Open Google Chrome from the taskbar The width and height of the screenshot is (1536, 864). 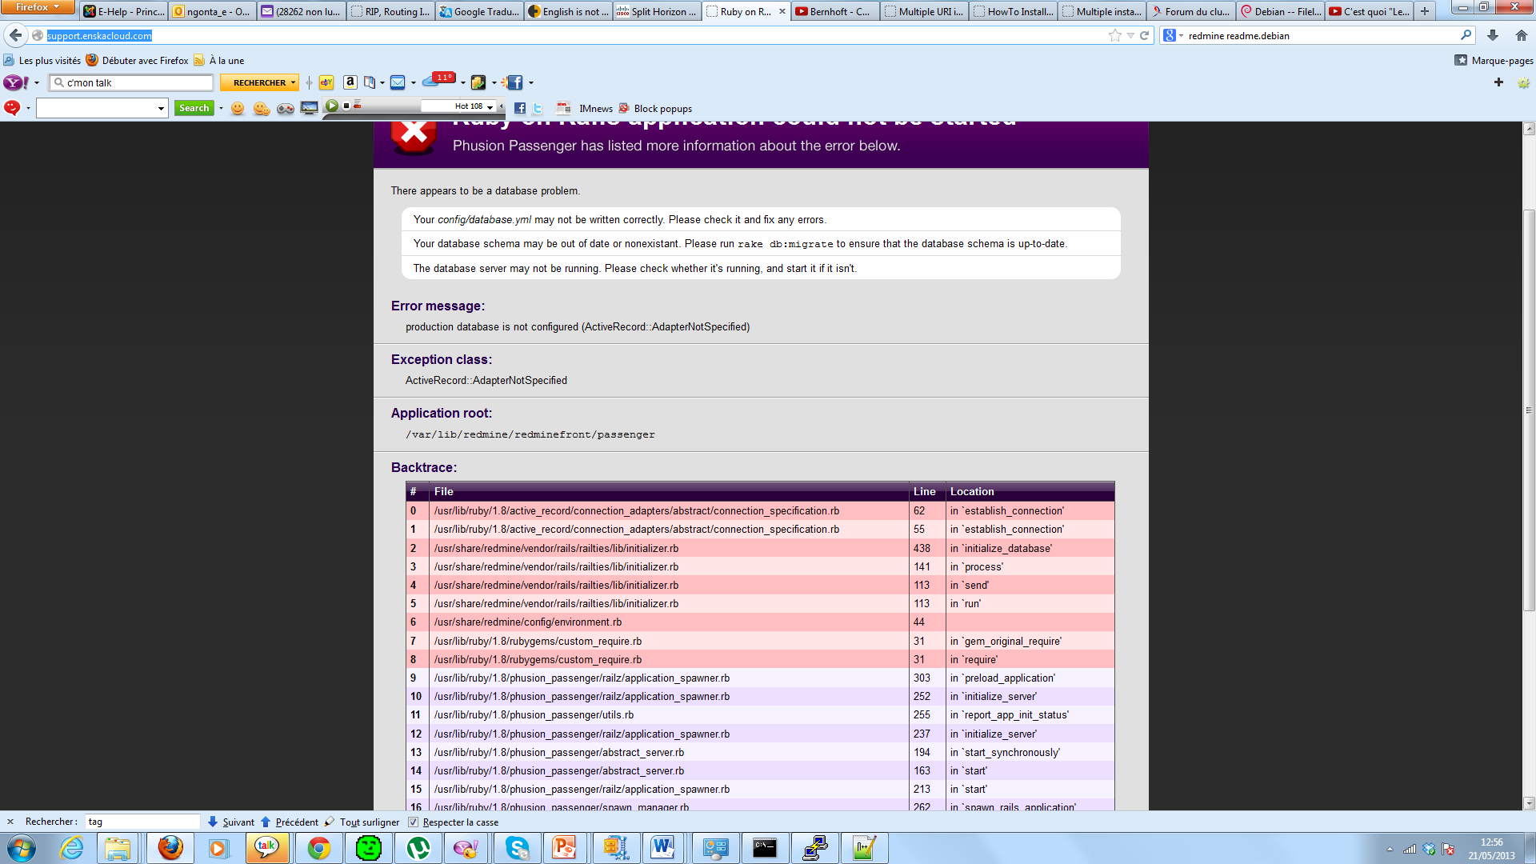click(318, 848)
